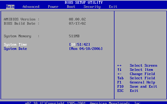
Task: Click the Tab key legend
Action: (x=120, y=78)
